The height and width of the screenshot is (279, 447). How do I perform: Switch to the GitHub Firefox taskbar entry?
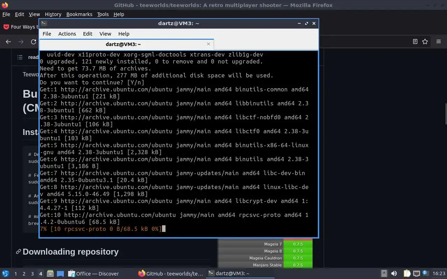(170, 274)
